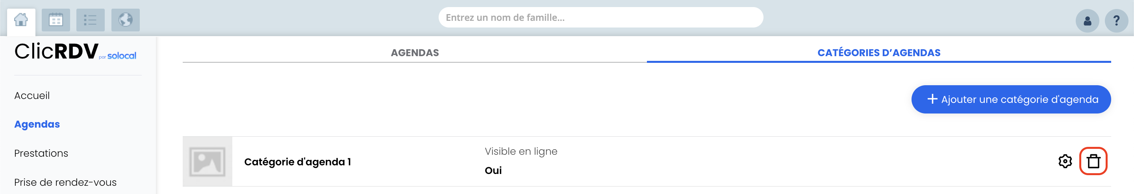Select the CATÉGORIES D'AGENDAS tab

pos(879,53)
